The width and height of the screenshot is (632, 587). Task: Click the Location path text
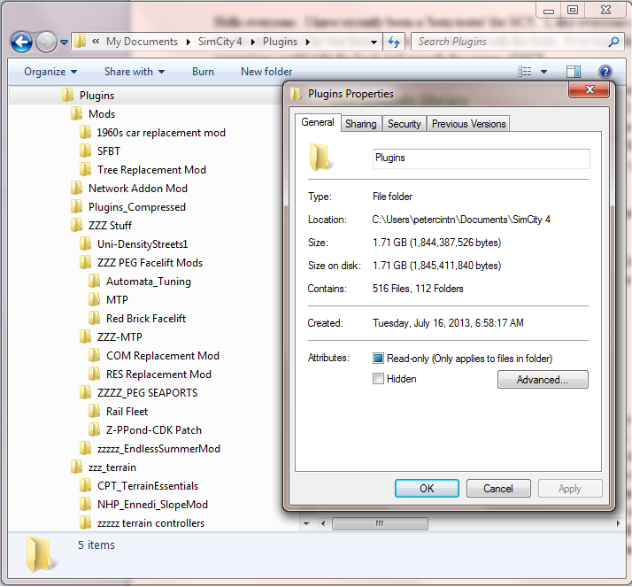[461, 220]
